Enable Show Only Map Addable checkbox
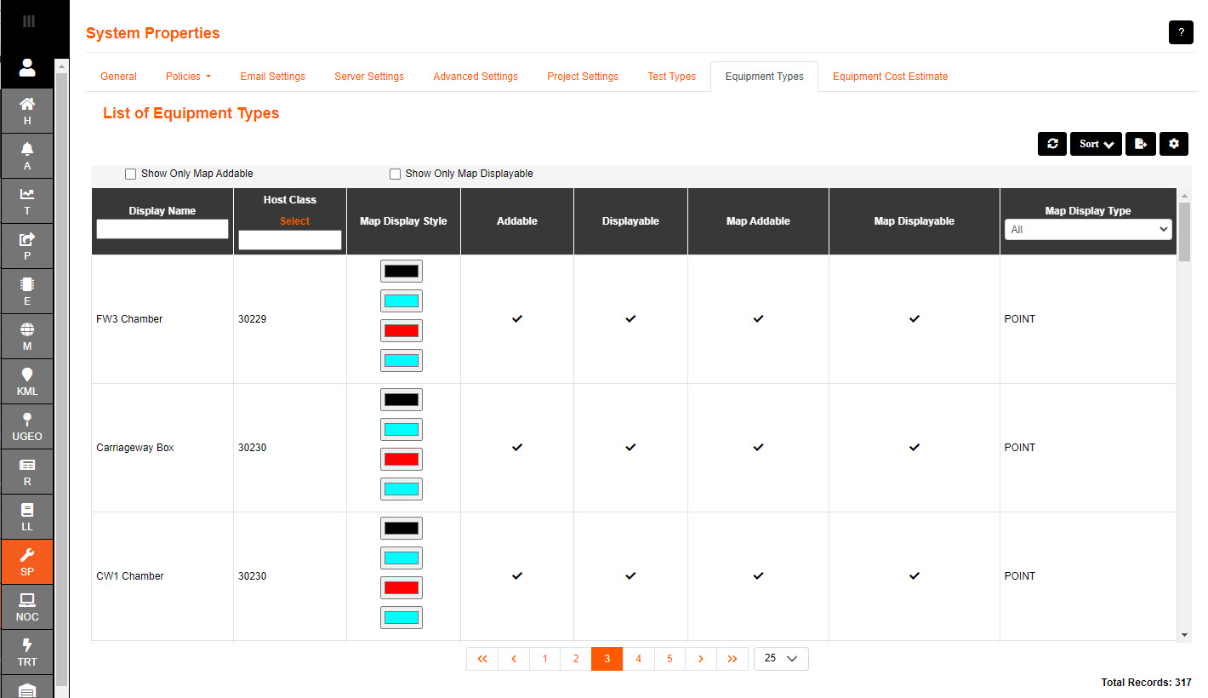The height and width of the screenshot is (698, 1208). [131, 174]
